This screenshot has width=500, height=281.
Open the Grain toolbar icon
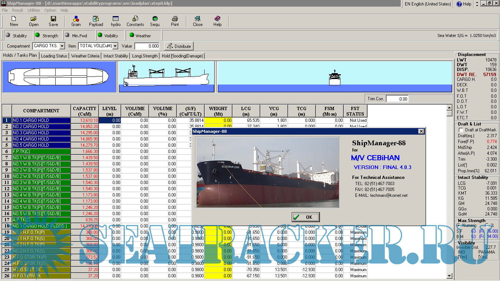point(76,19)
